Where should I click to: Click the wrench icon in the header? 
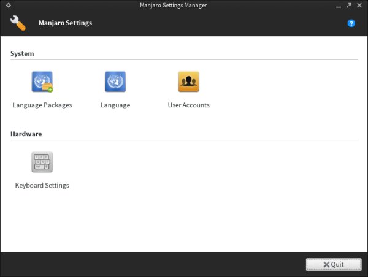click(18, 23)
